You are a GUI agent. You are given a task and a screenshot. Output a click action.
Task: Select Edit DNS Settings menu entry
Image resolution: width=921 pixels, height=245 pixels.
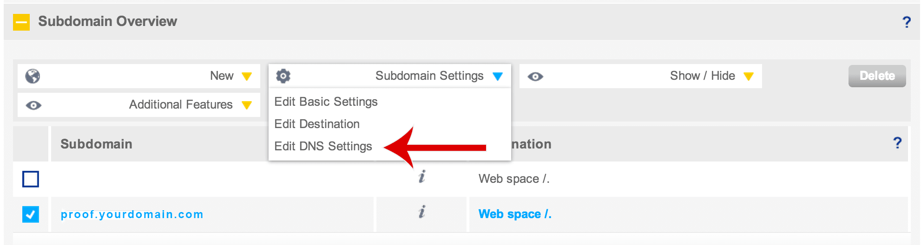click(323, 146)
